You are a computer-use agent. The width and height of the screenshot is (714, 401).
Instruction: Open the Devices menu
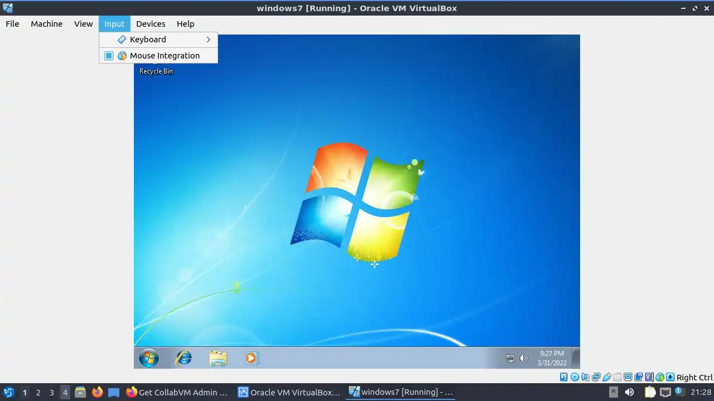[x=151, y=24]
